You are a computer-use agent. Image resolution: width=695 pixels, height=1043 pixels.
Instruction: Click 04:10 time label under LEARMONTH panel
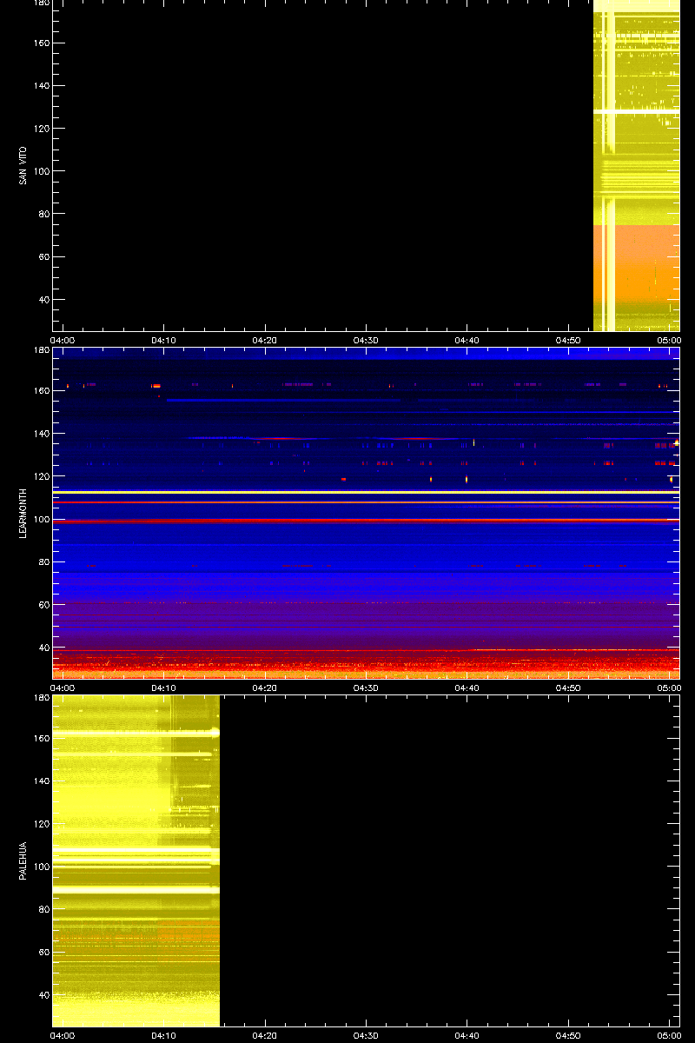click(164, 688)
